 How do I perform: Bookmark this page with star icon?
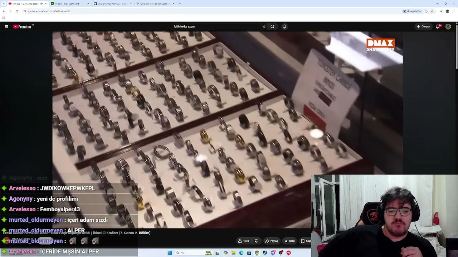tap(432, 11)
